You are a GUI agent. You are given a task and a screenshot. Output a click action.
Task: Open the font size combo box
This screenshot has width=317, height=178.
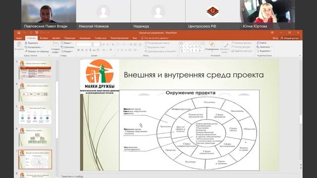[97, 44]
